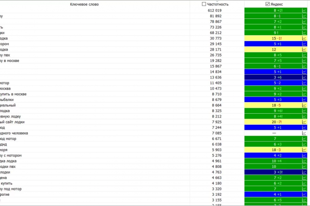View chart for the 8 664 frequency row

(x=304, y=105)
